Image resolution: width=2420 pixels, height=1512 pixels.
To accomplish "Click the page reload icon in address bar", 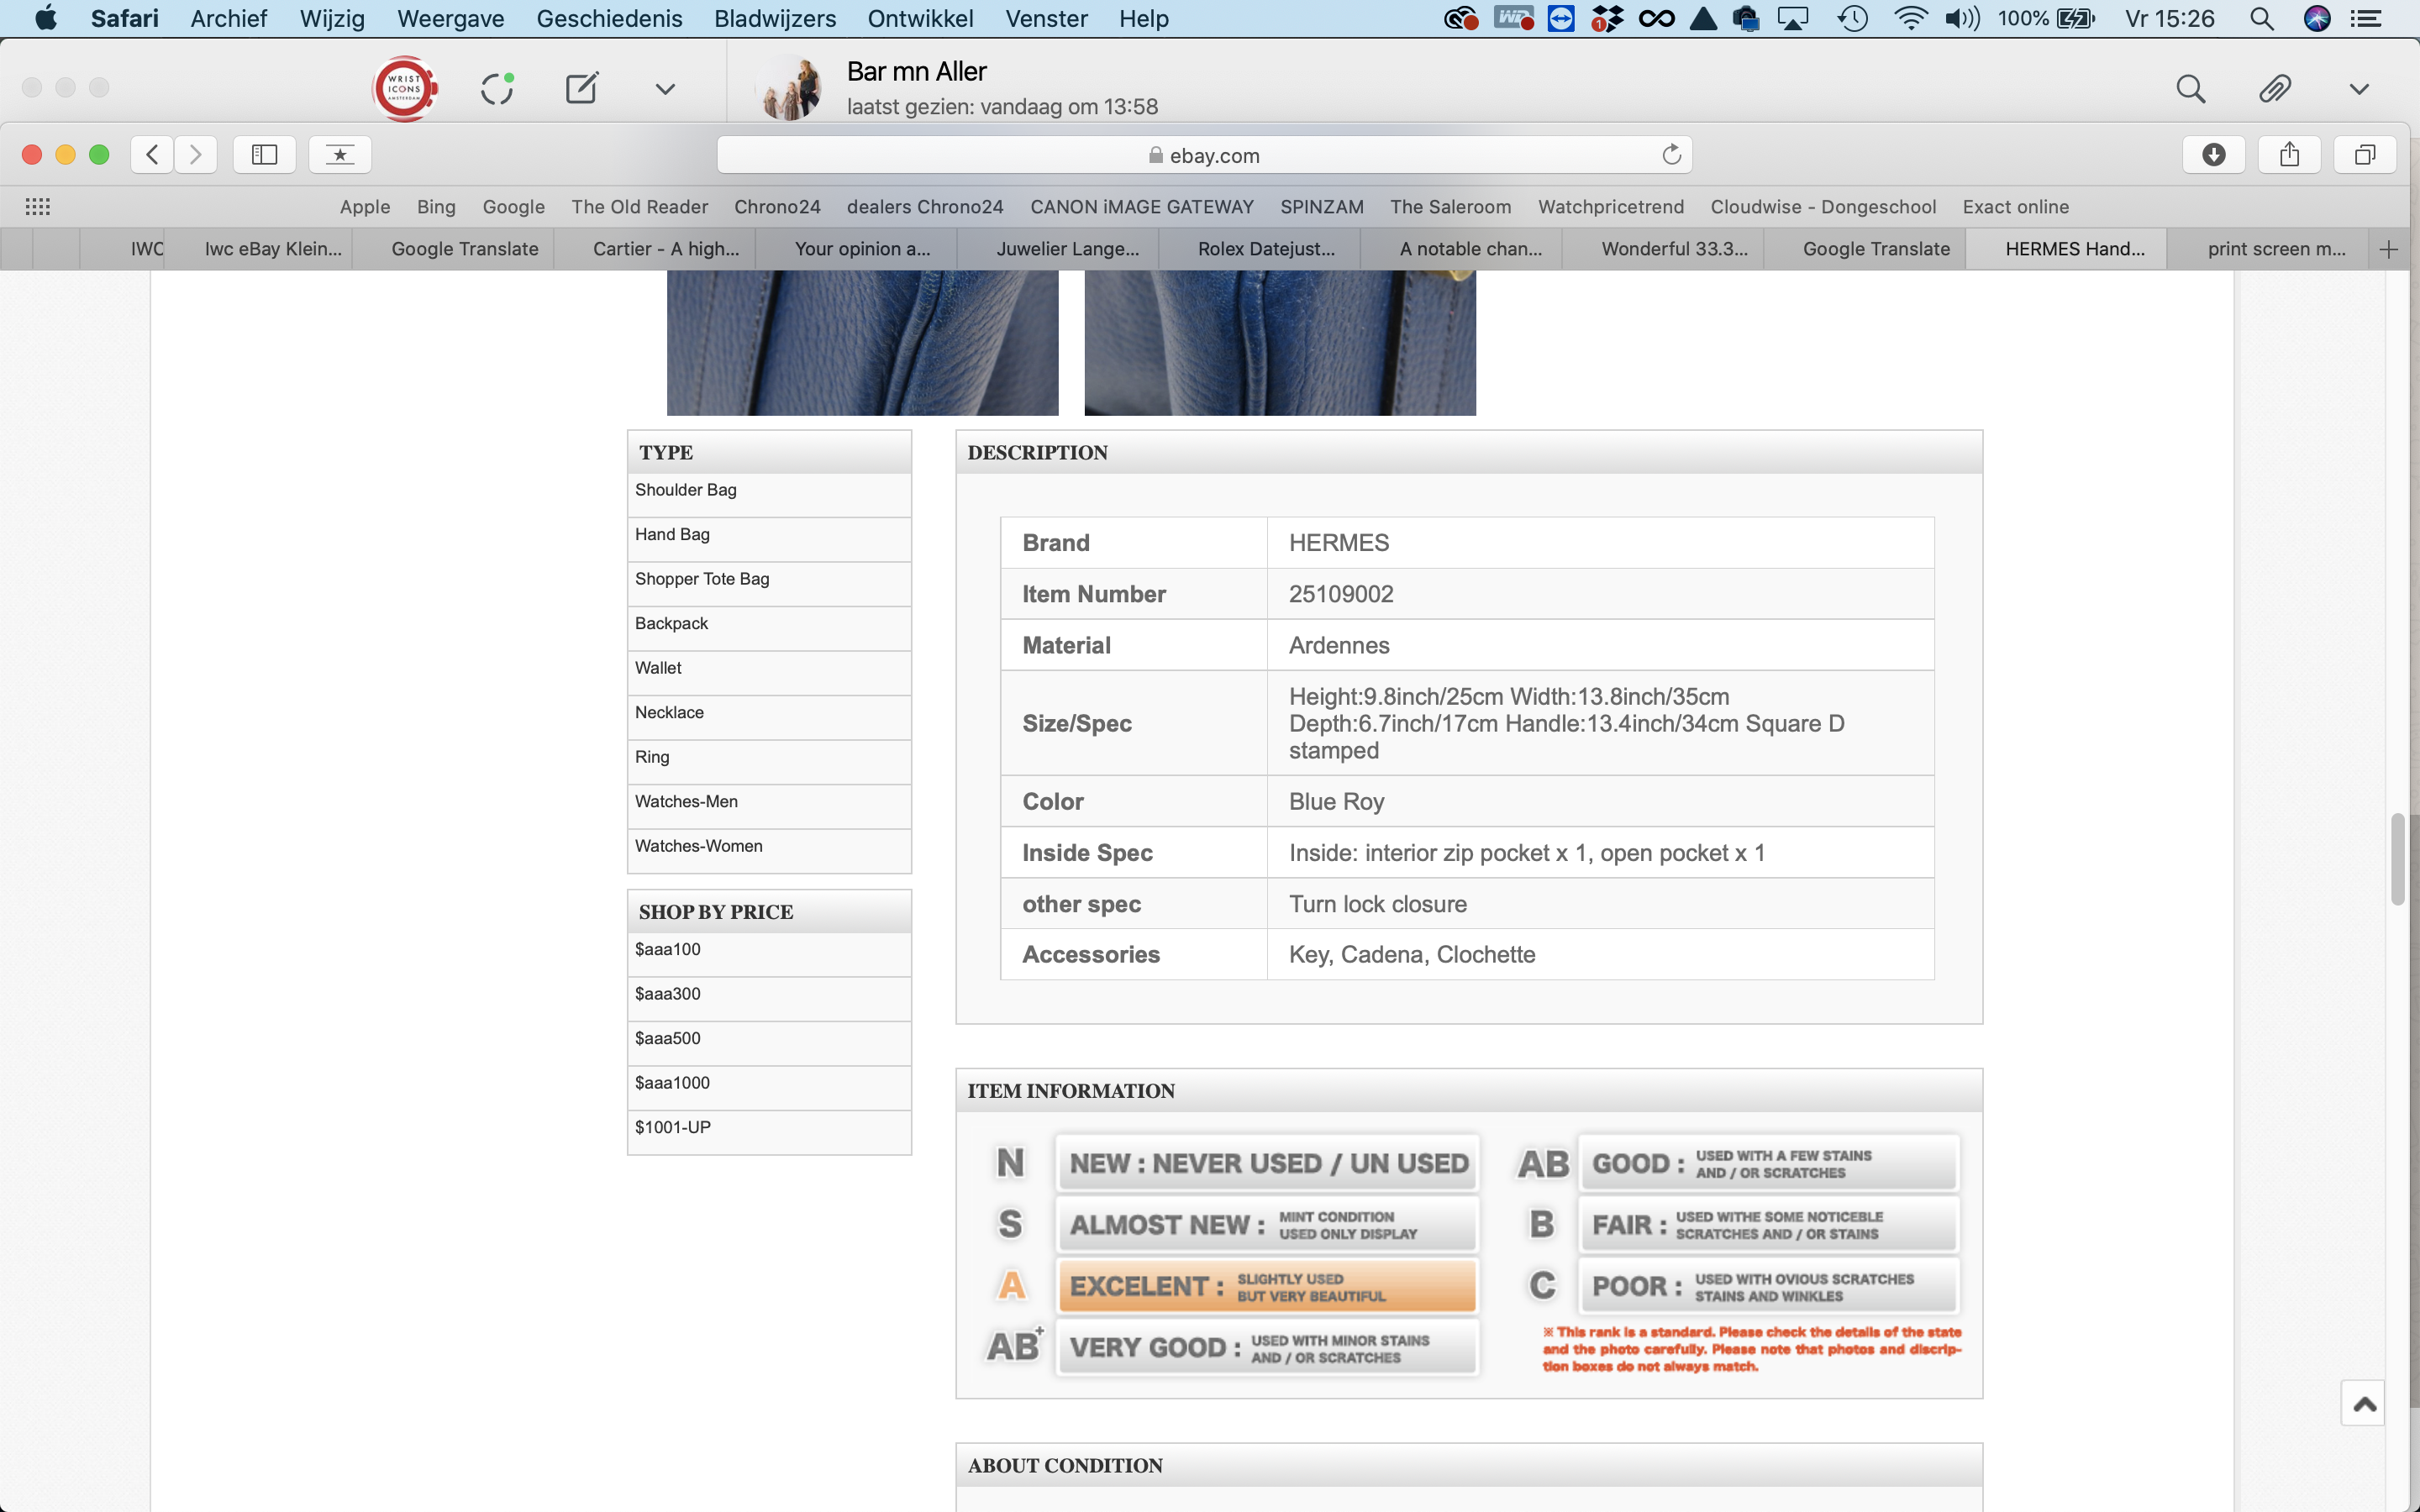I will click(1671, 154).
